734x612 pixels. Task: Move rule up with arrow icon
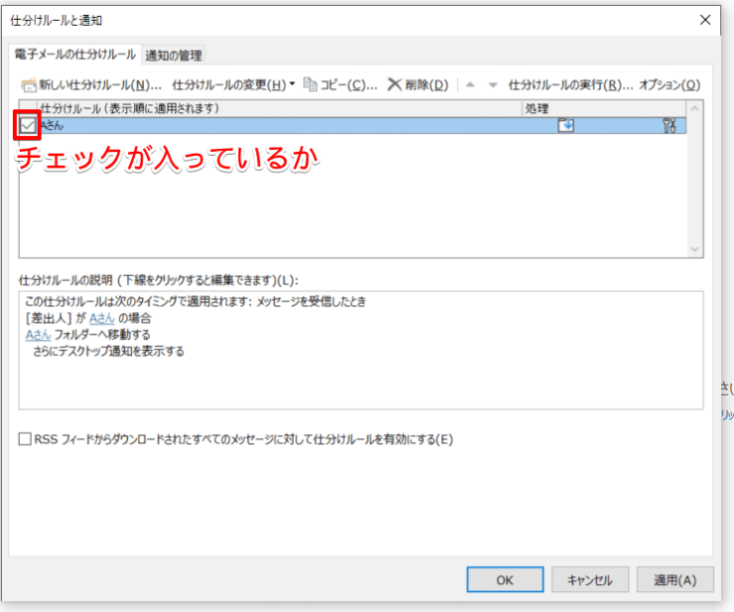470,84
